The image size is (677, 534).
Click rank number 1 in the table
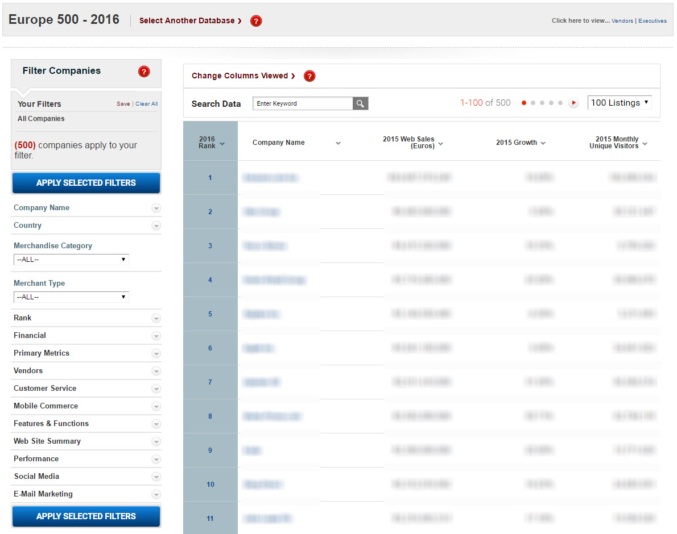tap(210, 178)
